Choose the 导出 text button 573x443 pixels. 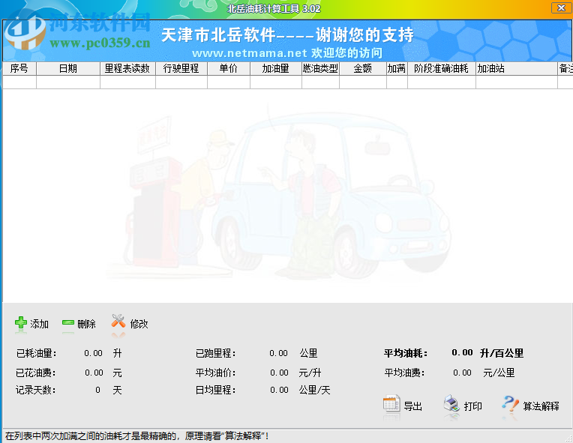[413, 406]
